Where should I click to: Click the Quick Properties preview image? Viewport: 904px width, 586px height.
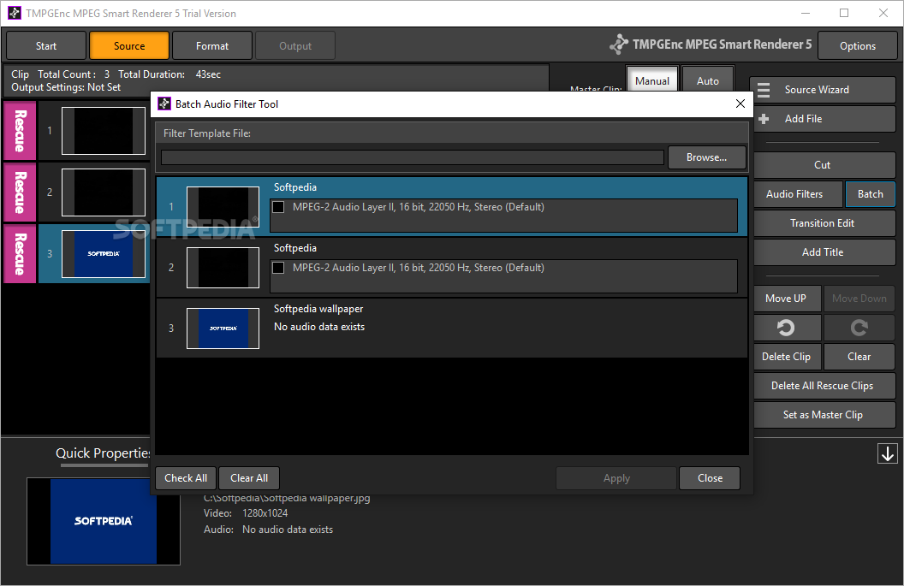tap(104, 522)
